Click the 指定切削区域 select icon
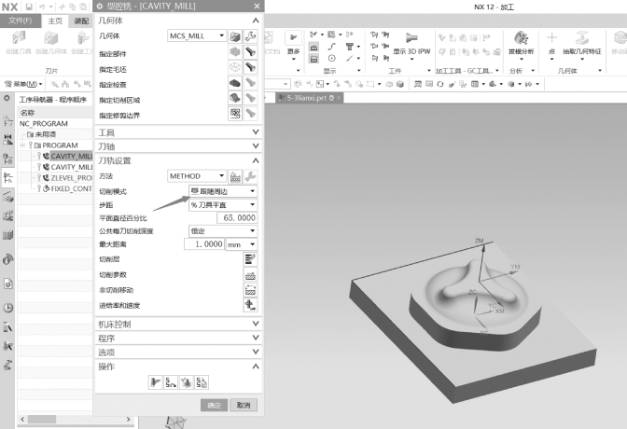This screenshot has height=429, width=627. [x=235, y=98]
